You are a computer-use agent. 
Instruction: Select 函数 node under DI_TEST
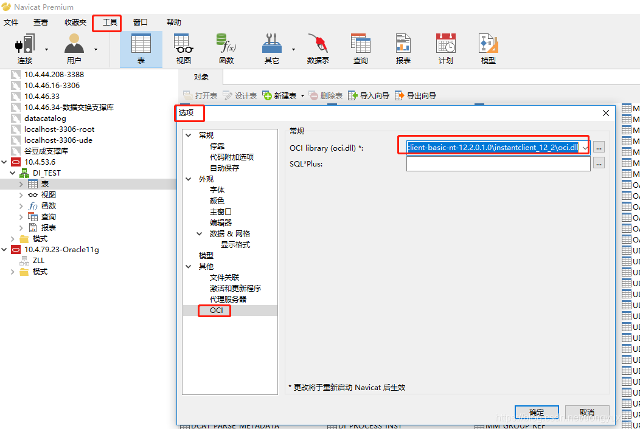point(49,206)
